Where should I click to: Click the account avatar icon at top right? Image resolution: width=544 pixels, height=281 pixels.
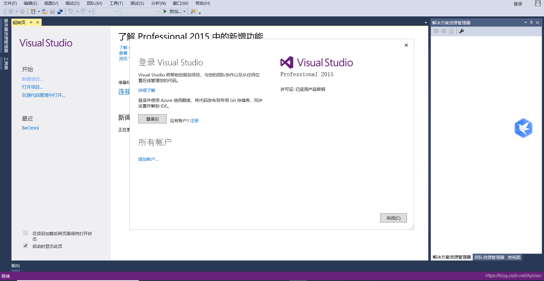[538, 3]
